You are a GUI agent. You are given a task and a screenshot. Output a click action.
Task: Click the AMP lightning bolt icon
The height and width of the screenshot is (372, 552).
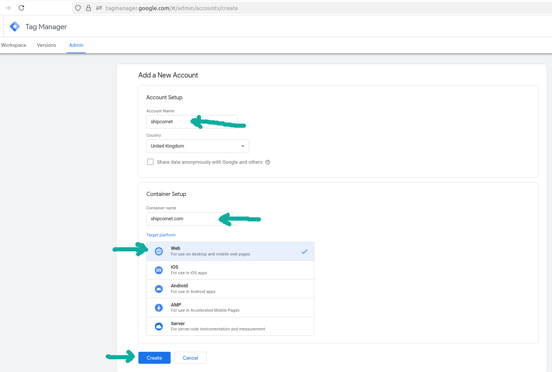click(159, 308)
